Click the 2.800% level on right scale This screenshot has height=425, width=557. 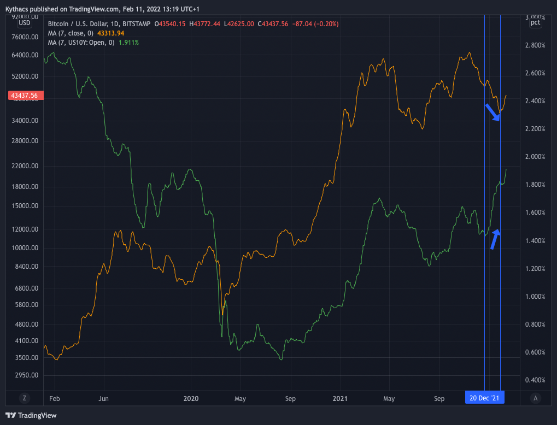pyautogui.click(x=535, y=45)
